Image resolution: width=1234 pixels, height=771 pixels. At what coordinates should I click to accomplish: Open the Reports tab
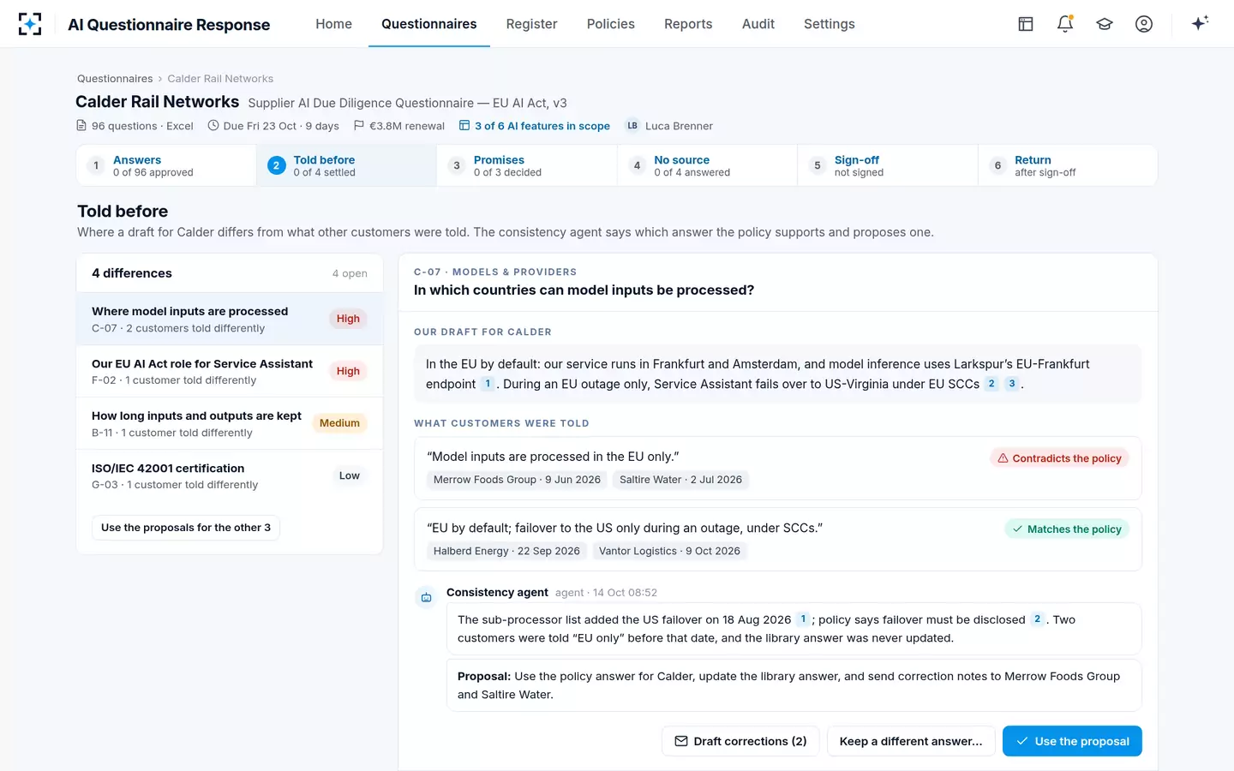[x=688, y=24]
